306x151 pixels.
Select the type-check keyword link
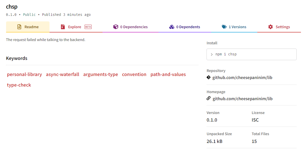[x=19, y=85]
